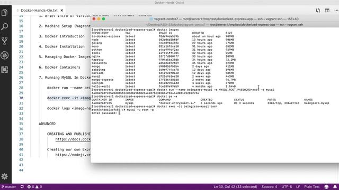Select the Docker-Hands-On.txt editor tab

pyautogui.click(x=39, y=11)
